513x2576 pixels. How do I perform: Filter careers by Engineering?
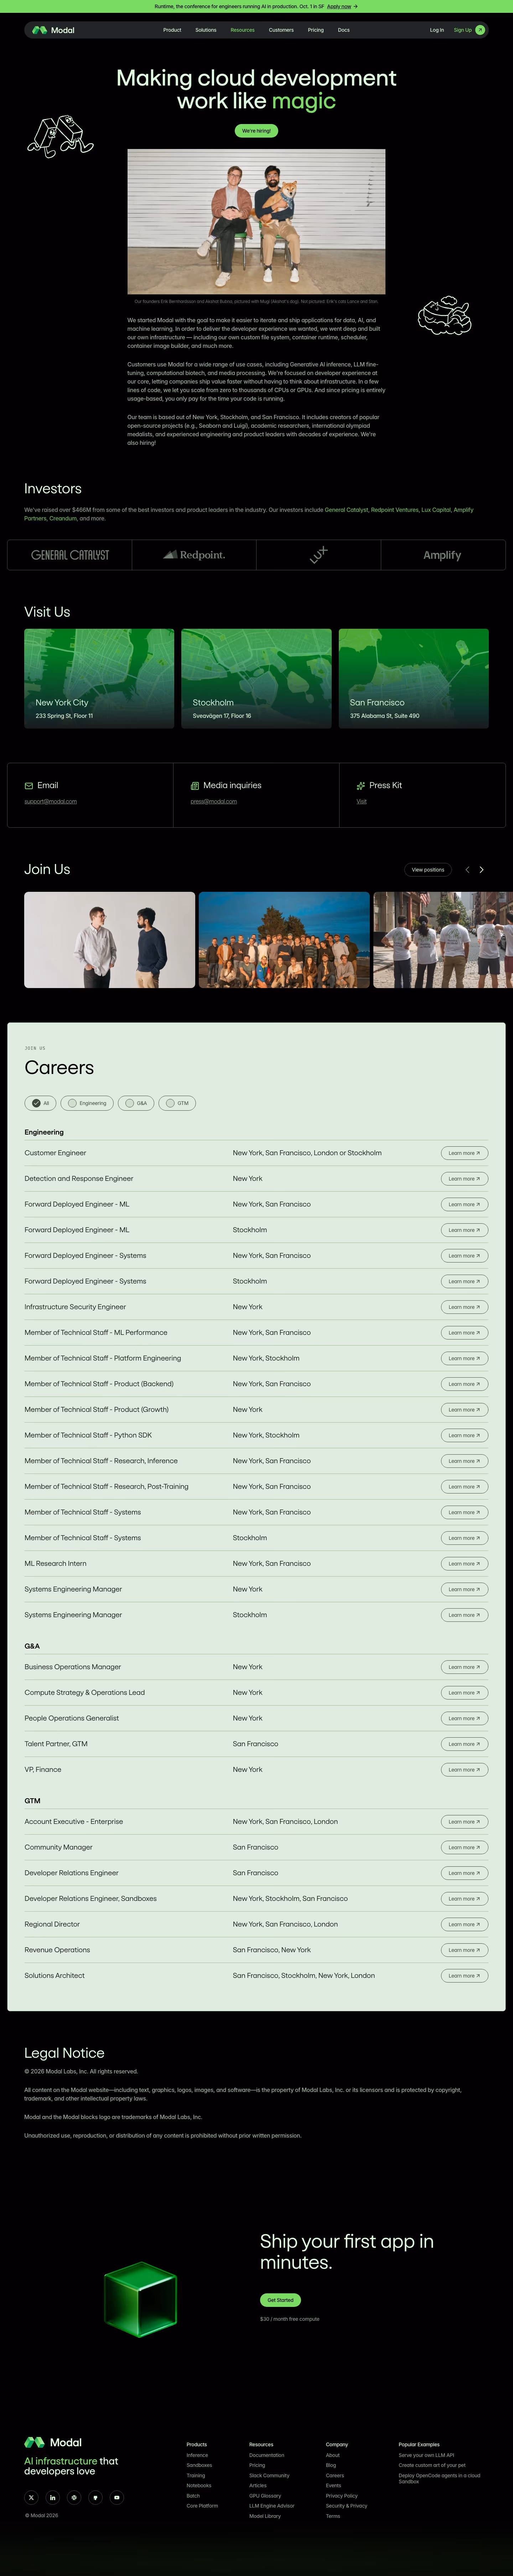click(87, 1103)
